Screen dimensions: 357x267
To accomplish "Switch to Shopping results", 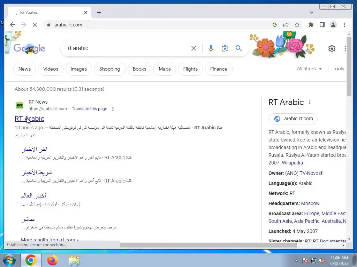I will tap(109, 69).
